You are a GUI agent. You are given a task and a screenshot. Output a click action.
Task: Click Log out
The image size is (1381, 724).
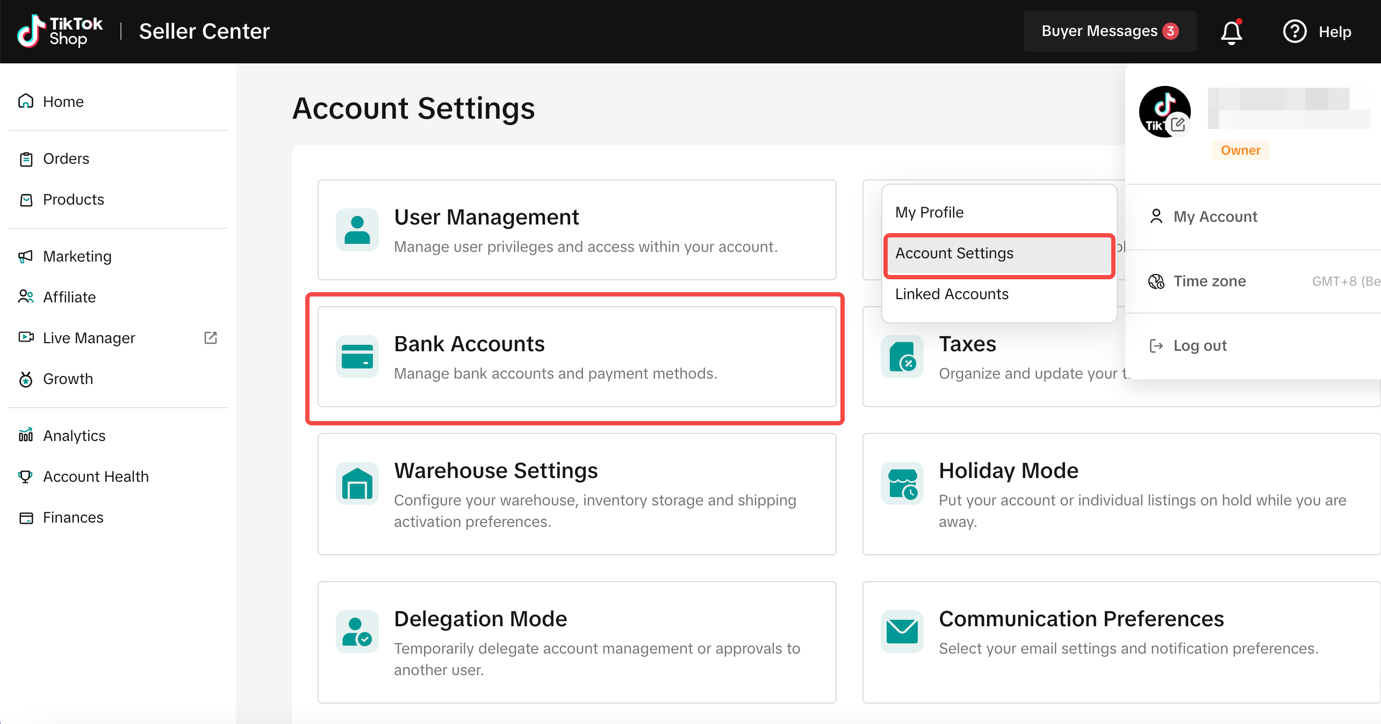1199,346
